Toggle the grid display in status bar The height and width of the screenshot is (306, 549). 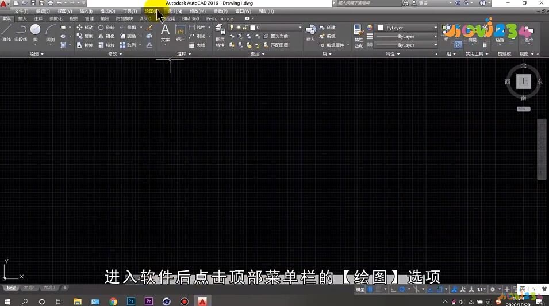pos(370,289)
